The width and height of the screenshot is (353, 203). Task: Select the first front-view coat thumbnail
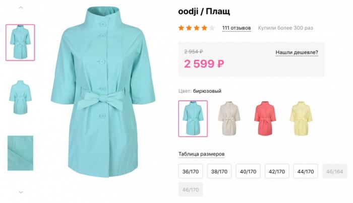20,42
